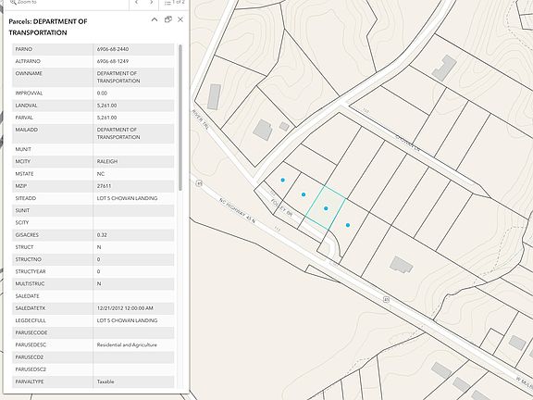Viewport: 533px width, 400px height.
Task: Click route 45 shield on lower highway
Action: (x=386, y=300)
